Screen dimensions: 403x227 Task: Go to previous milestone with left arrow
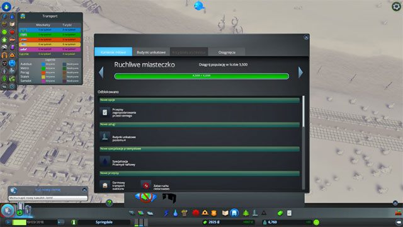(x=101, y=73)
